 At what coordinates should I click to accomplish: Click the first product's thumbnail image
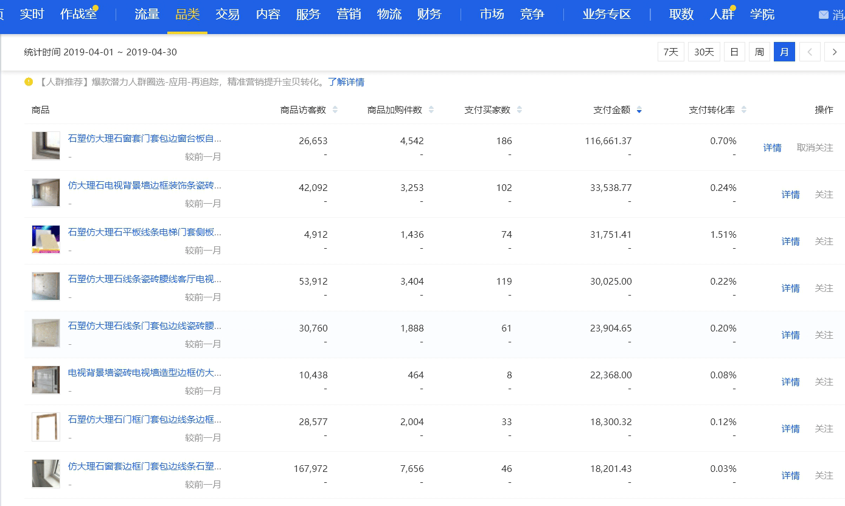(46, 146)
